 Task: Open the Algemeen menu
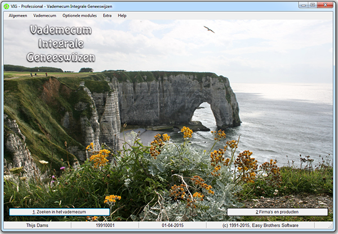click(x=18, y=16)
